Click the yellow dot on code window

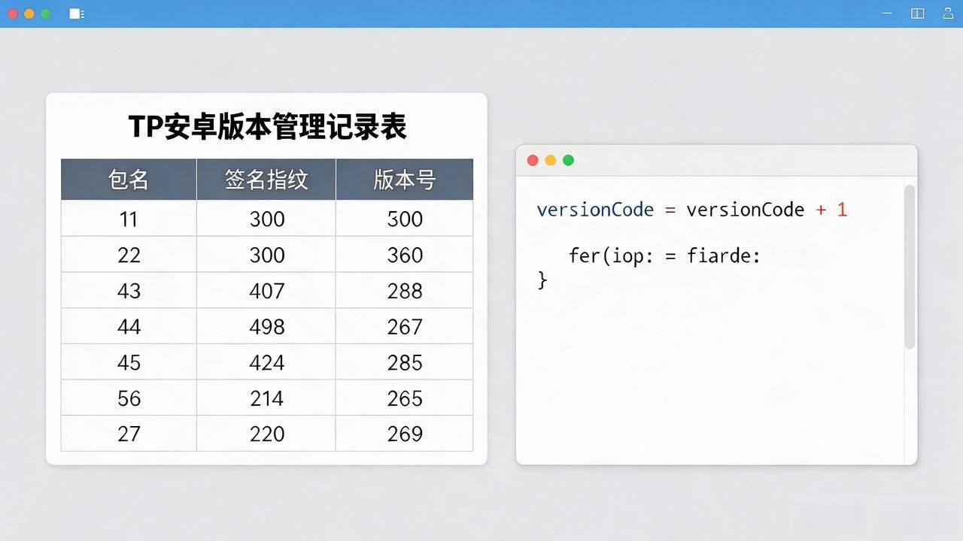point(551,160)
